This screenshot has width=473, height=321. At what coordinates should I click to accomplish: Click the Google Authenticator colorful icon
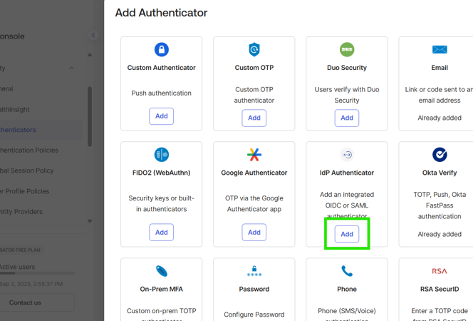coord(254,155)
